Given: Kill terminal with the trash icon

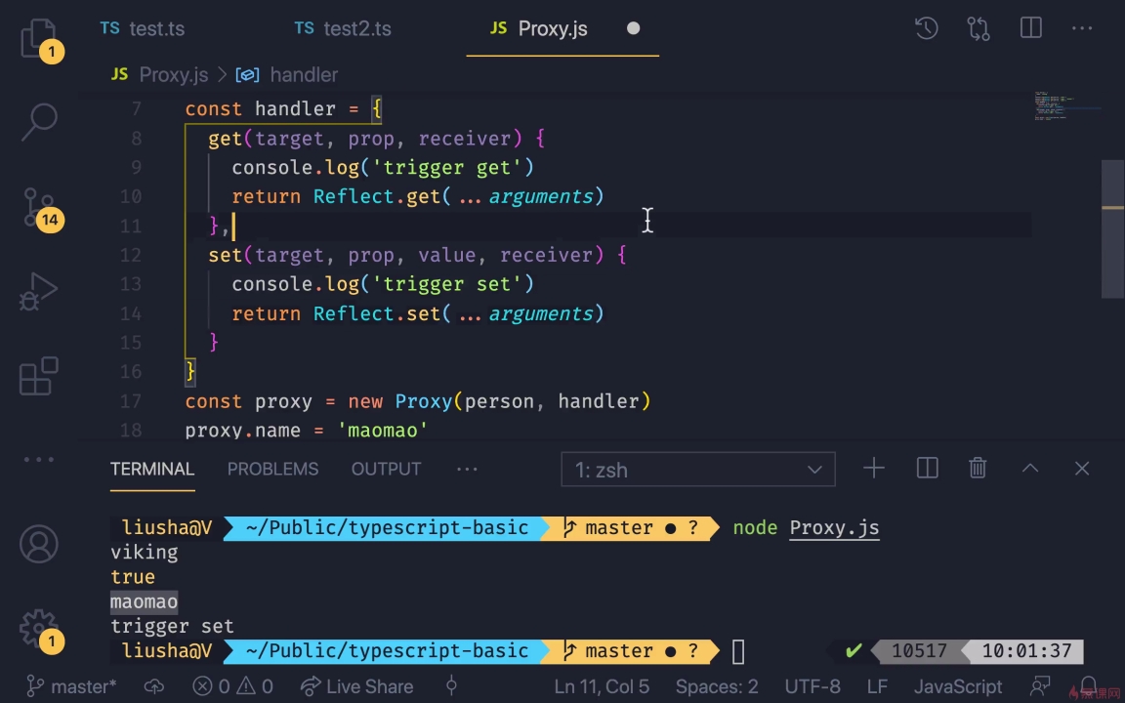Looking at the screenshot, I should (978, 469).
